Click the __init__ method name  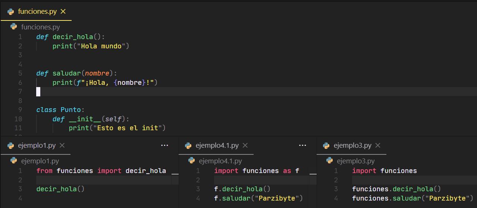(x=85, y=119)
